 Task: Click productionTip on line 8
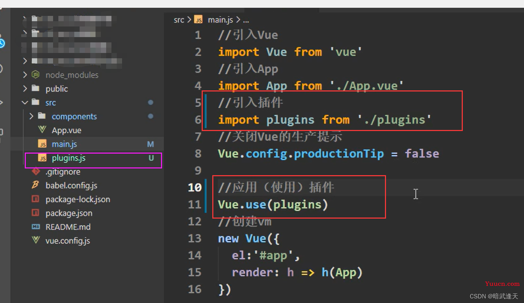339,154
